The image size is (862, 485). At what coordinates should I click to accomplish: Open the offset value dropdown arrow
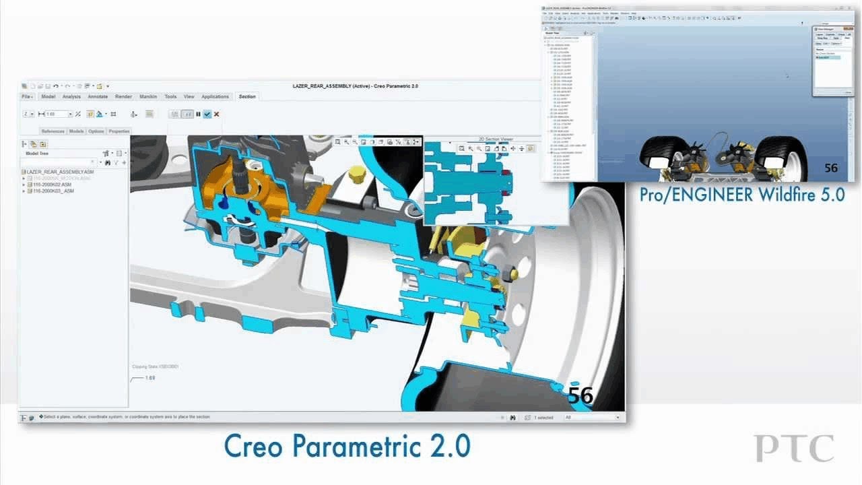[70, 114]
